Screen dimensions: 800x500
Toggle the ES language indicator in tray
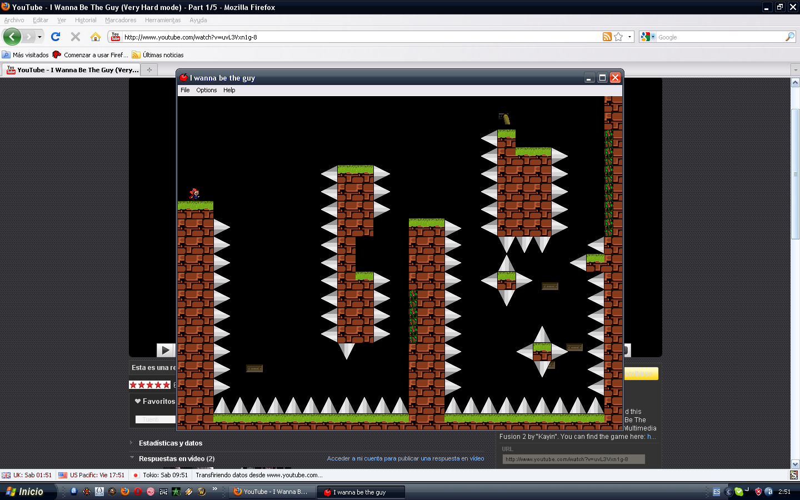[716, 492]
